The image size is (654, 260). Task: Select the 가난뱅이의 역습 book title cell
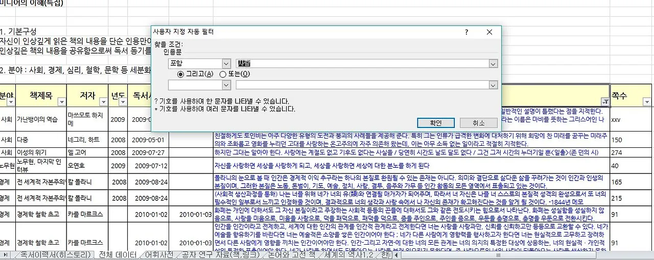point(41,120)
